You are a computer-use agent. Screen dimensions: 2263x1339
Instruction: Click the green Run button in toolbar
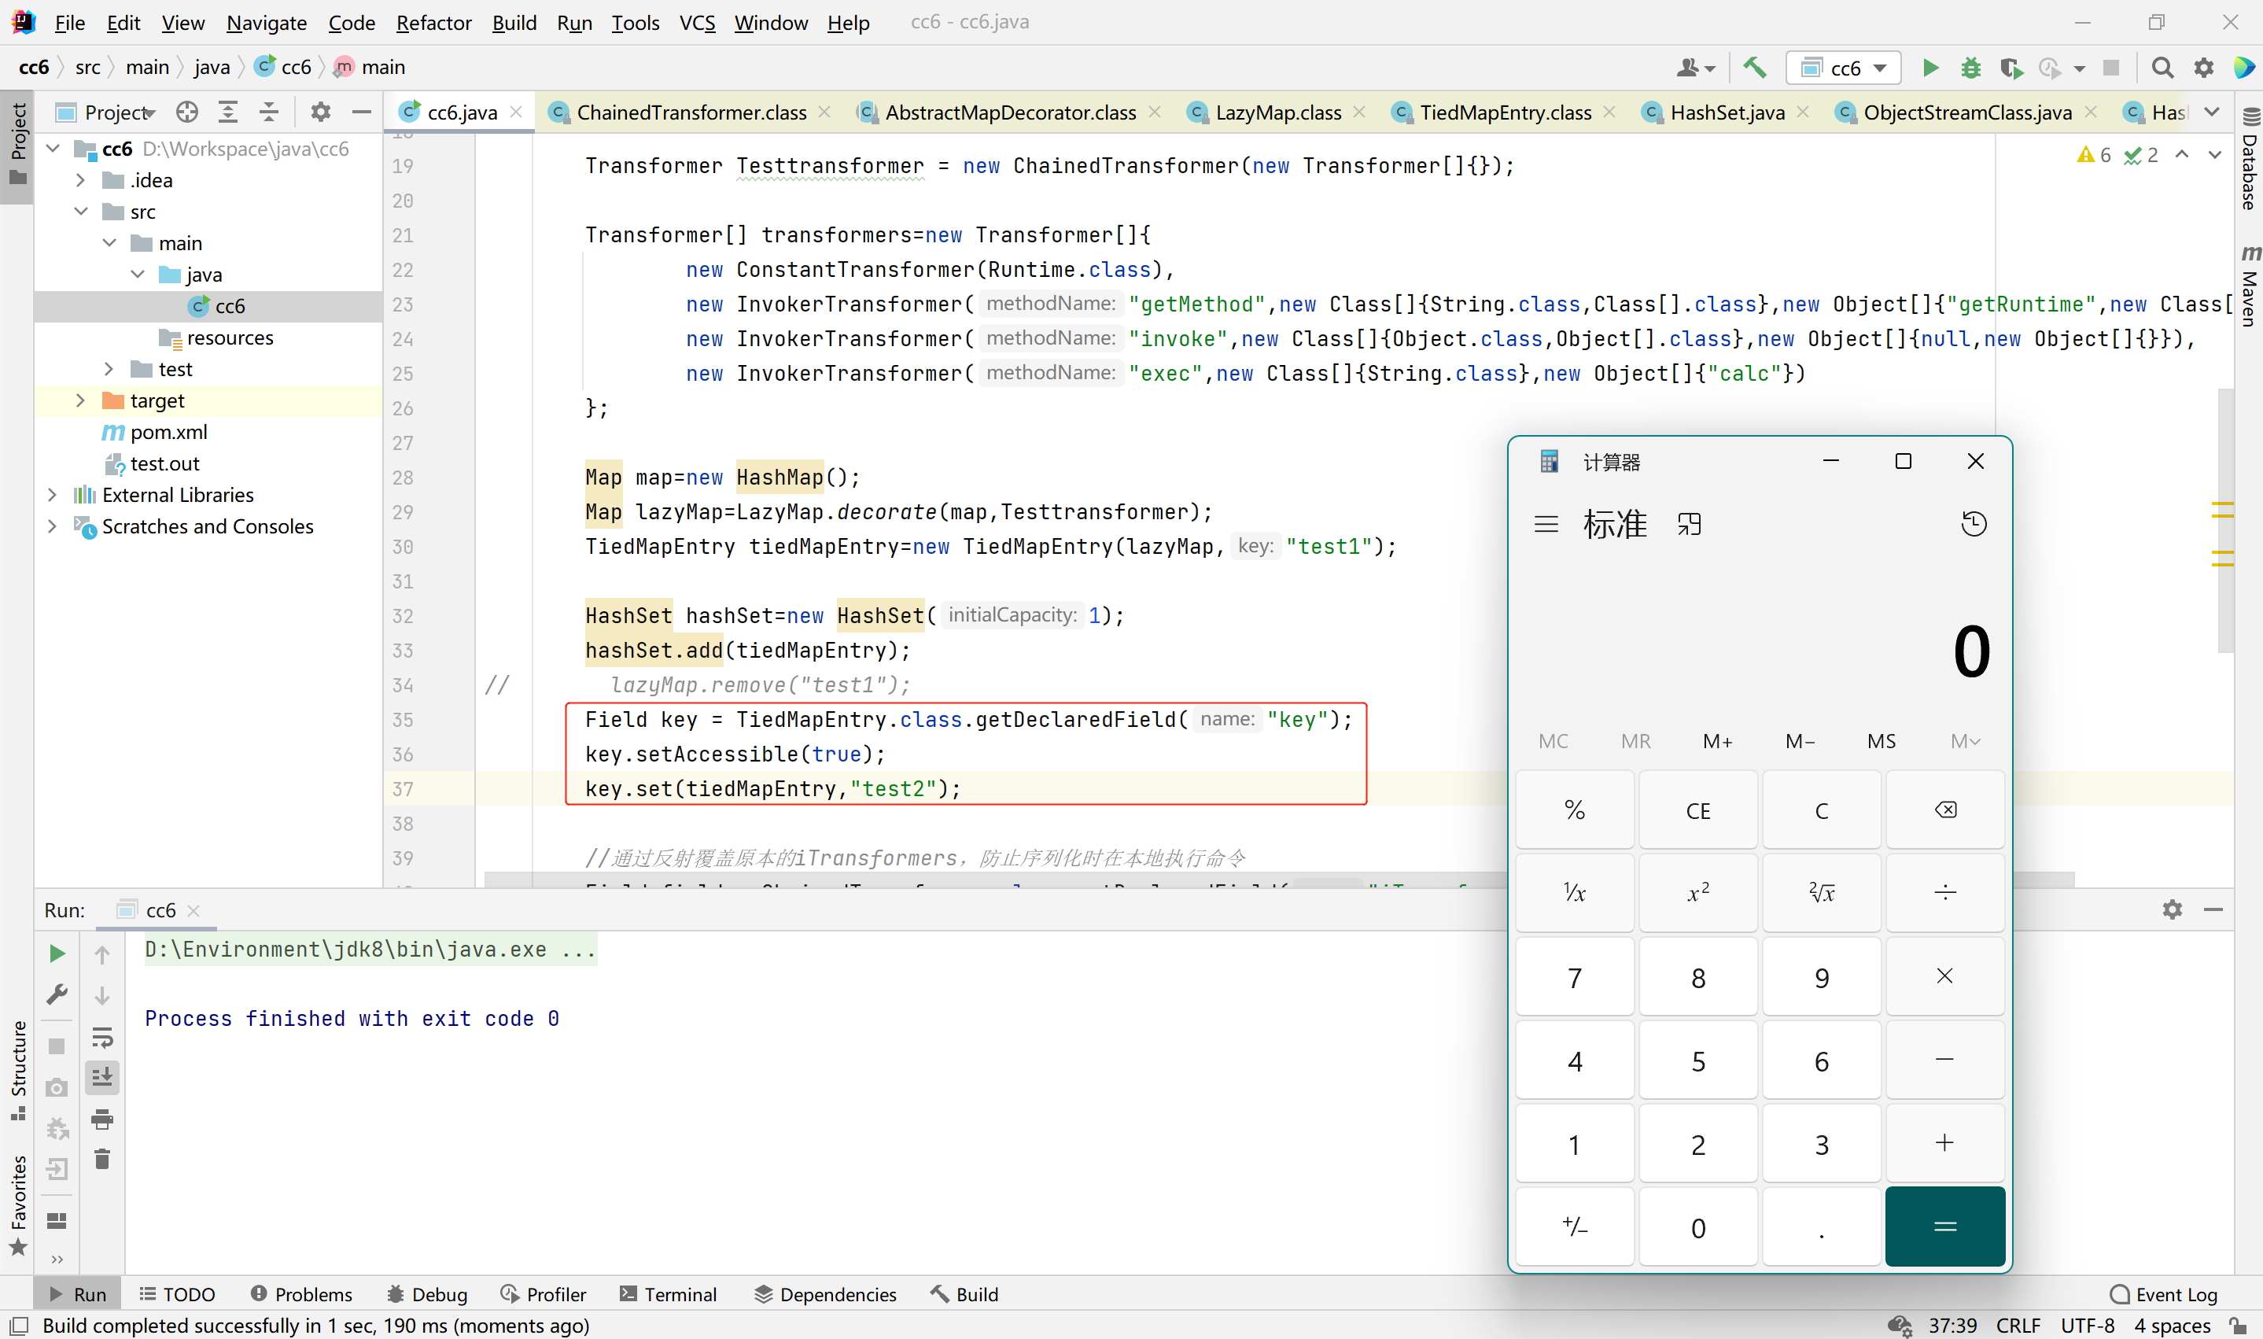coord(1929,68)
